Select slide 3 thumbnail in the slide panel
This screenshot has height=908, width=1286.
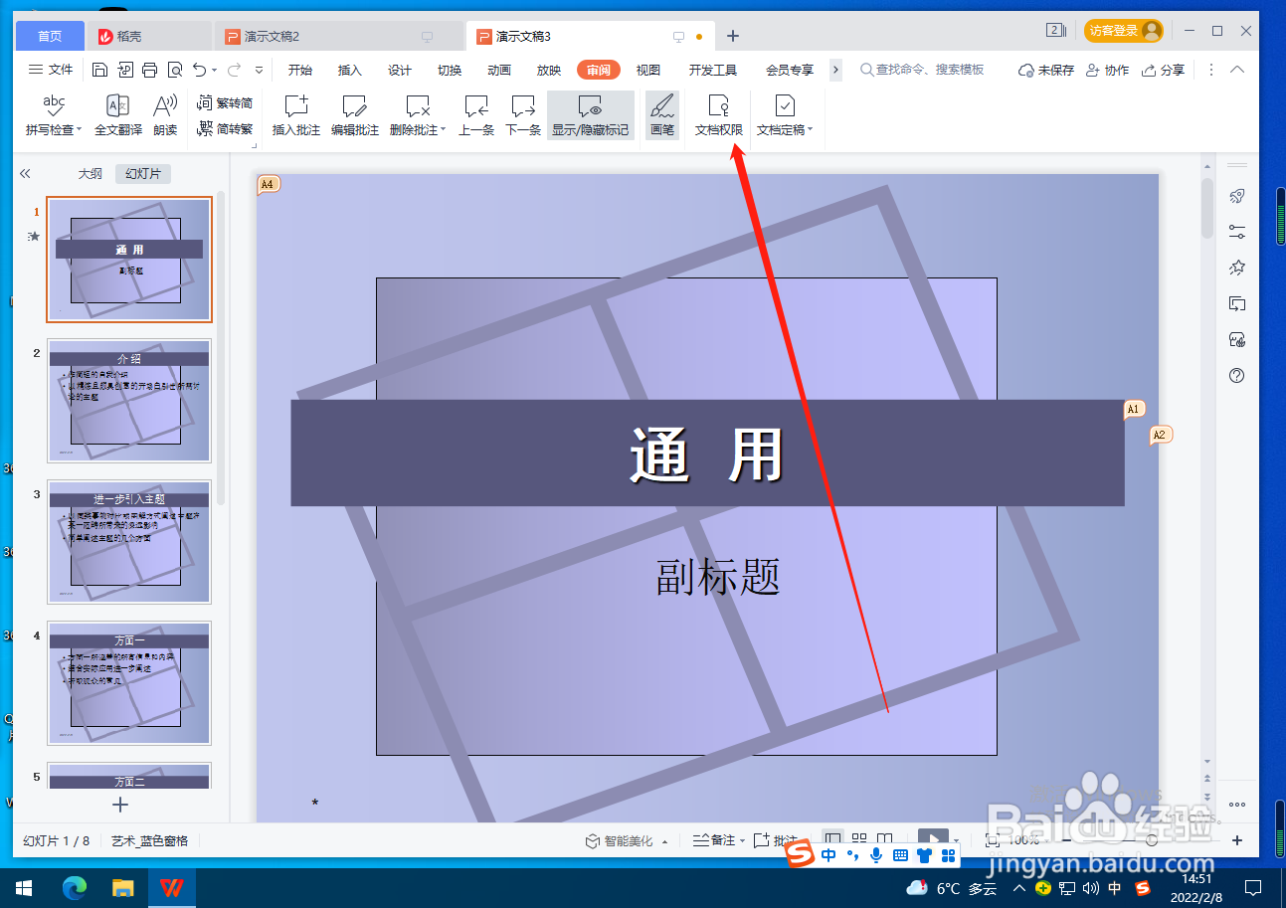(128, 542)
